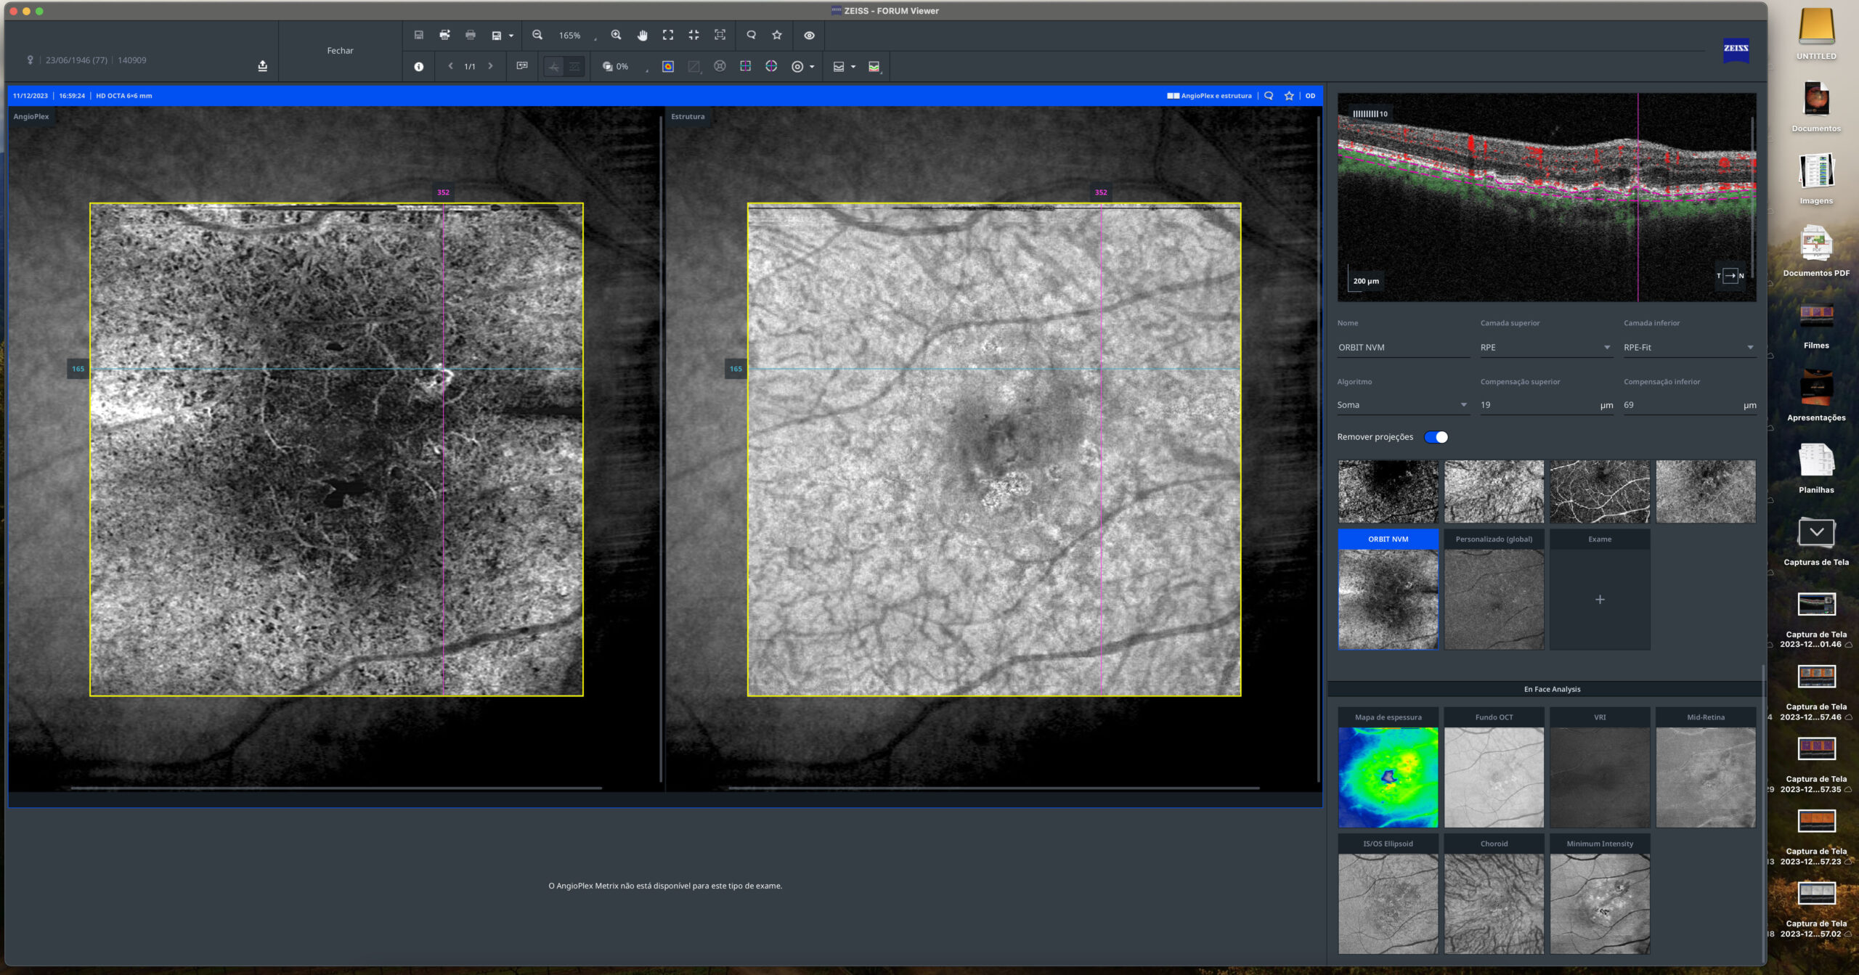1859x975 pixels.
Task: Go to previous page arrow beside 1/1
Action: (x=451, y=66)
